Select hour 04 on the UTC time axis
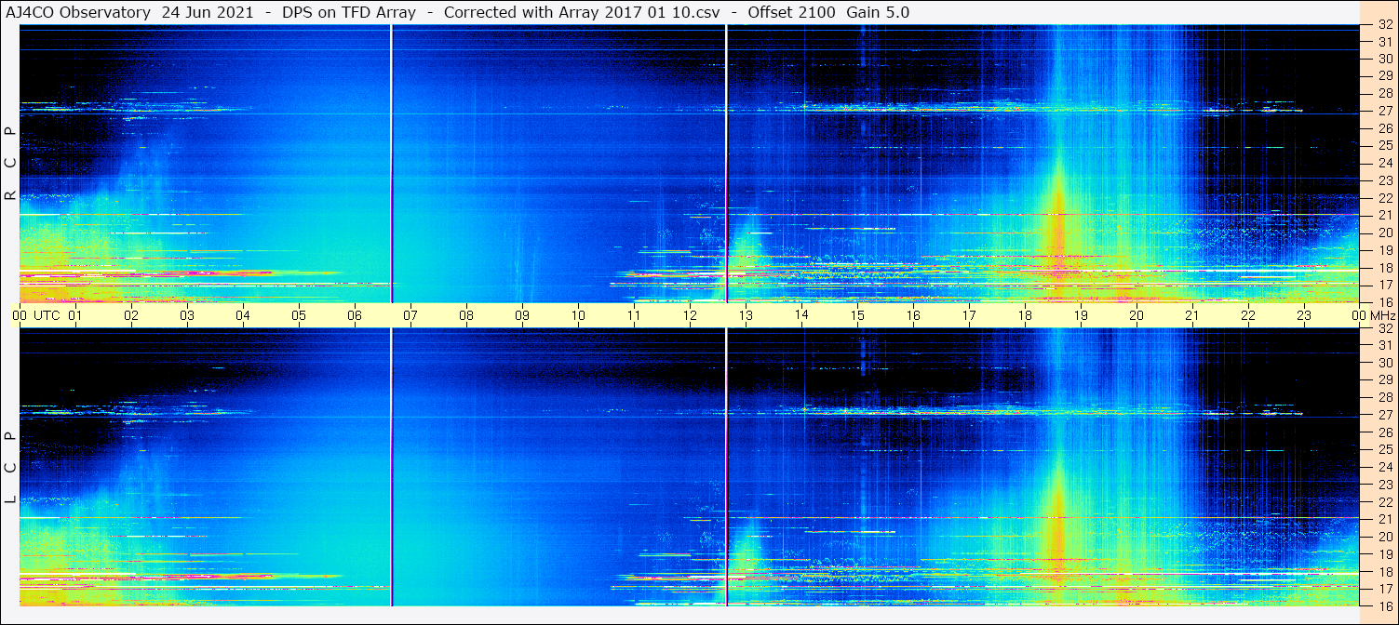1399x625 pixels. point(243,315)
